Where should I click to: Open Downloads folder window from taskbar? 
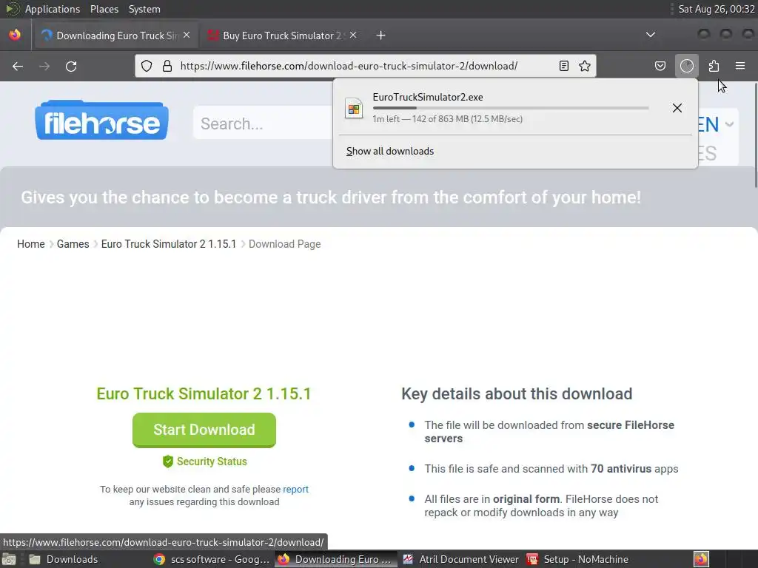[x=63, y=559]
